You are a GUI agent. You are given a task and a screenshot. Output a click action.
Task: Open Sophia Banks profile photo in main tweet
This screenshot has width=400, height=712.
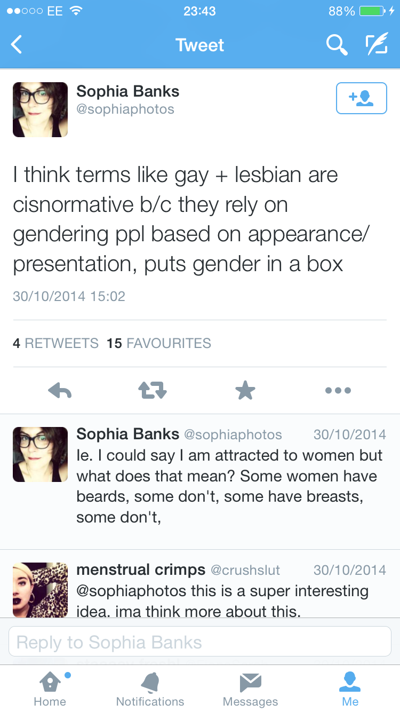[x=41, y=109]
